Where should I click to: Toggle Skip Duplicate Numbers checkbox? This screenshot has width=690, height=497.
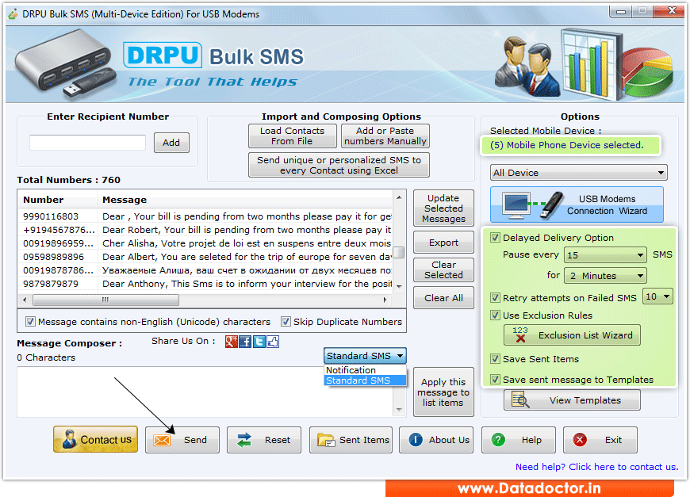pyautogui.click(x=286, y=322)
